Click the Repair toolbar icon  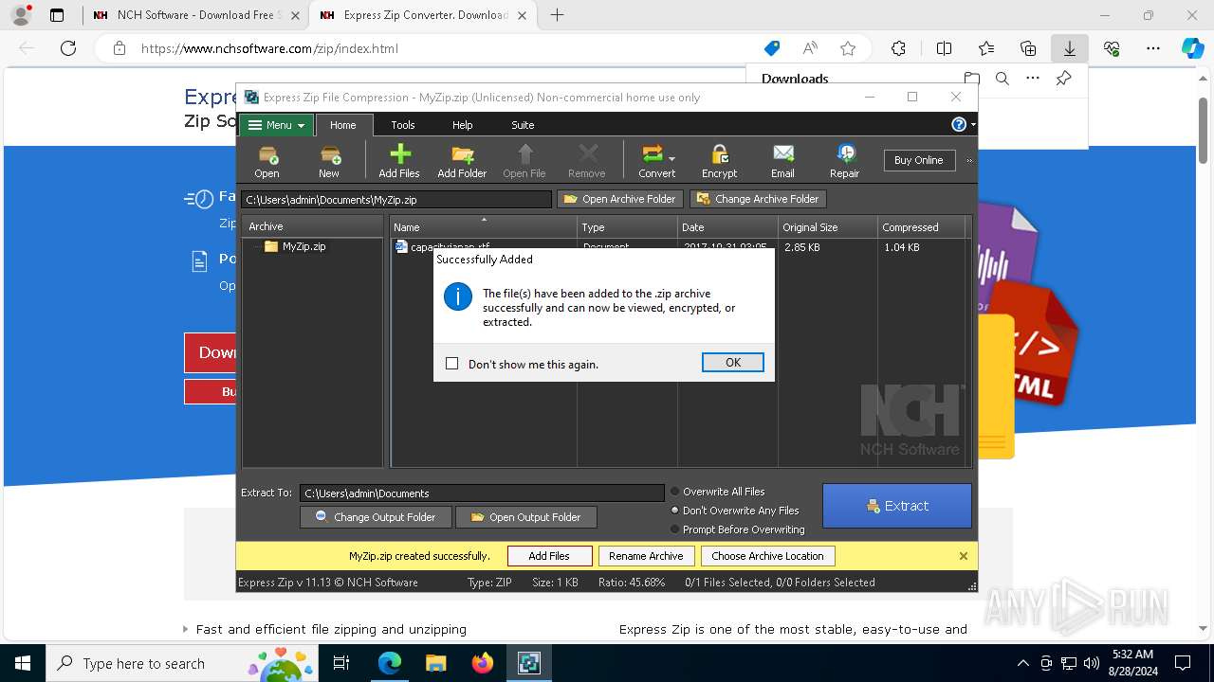coord(845,160)
